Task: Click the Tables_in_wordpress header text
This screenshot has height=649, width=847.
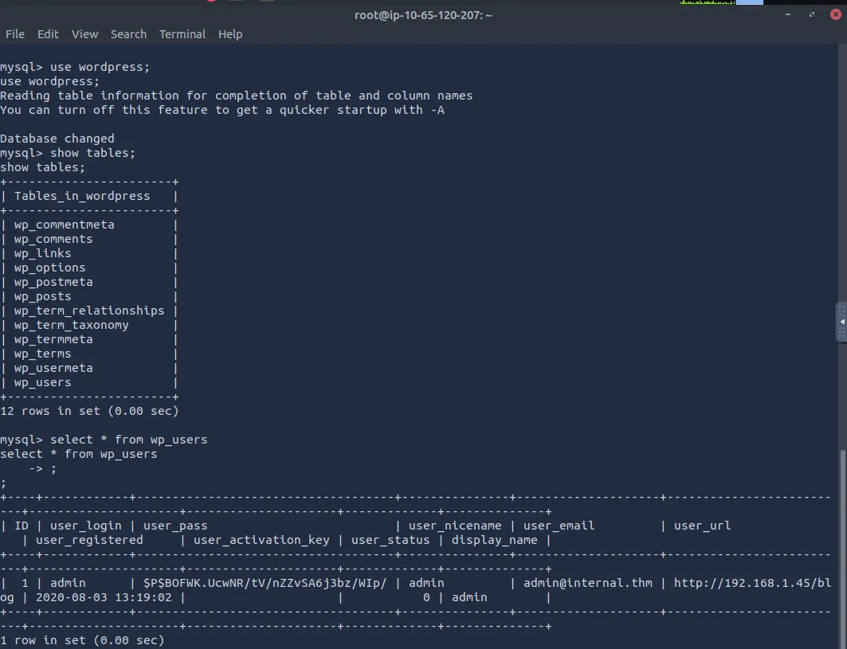Action: pos(81,196)
